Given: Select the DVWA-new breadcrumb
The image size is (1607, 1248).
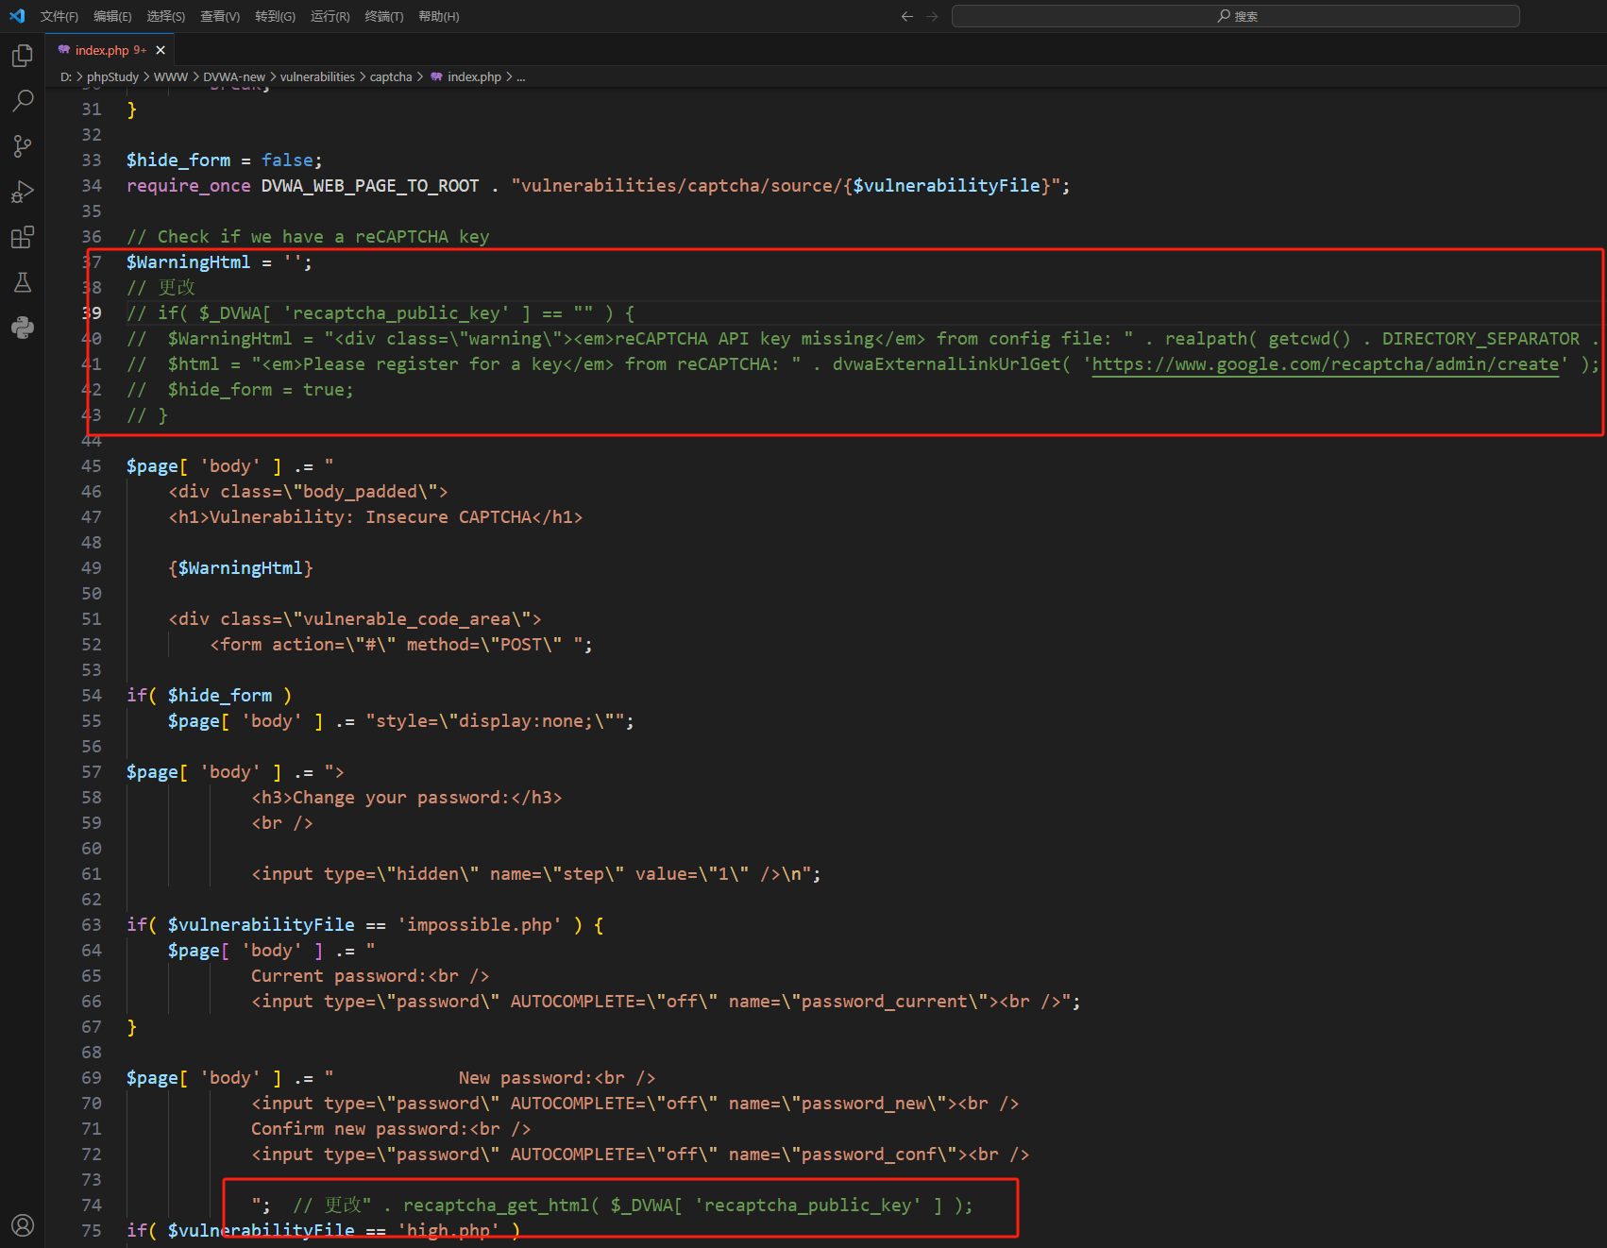Looking at the screenshot, I should pyautogui.click(x=234, y=77).
